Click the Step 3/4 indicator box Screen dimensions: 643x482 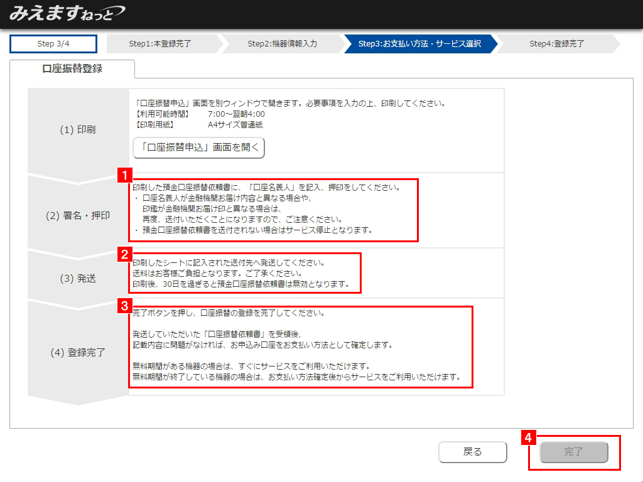pos(53,44)
